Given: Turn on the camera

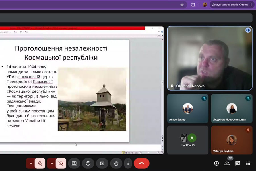Looking at the screenshot, I should [61, 163].
